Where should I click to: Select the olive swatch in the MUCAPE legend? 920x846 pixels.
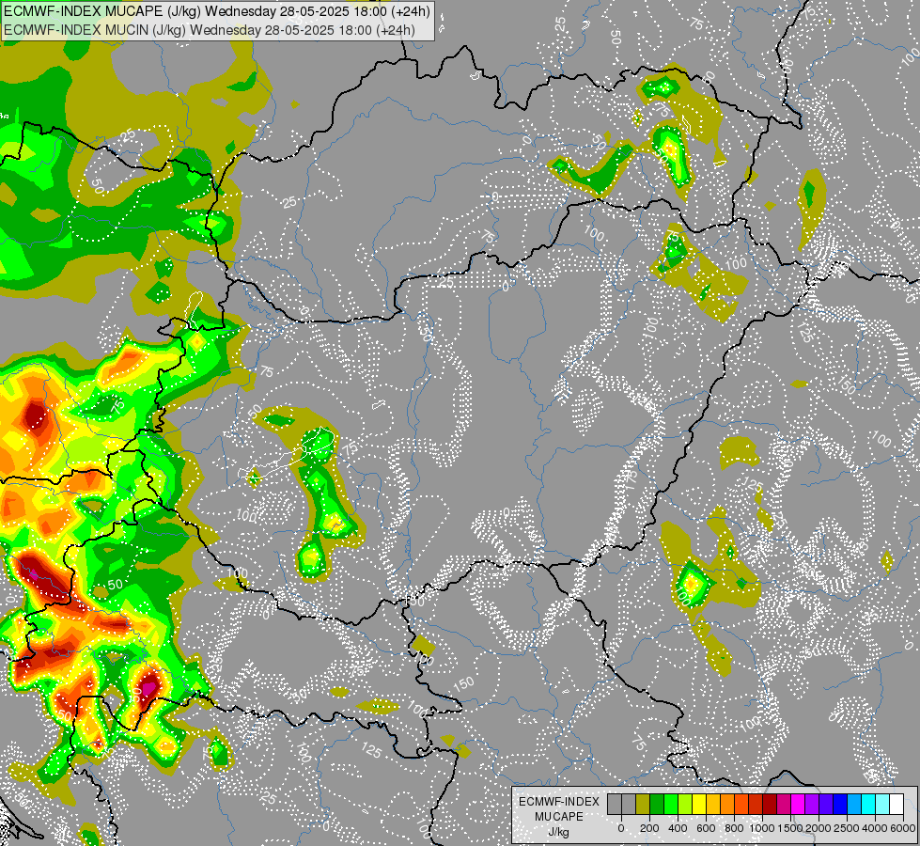[x=643, y=804]
